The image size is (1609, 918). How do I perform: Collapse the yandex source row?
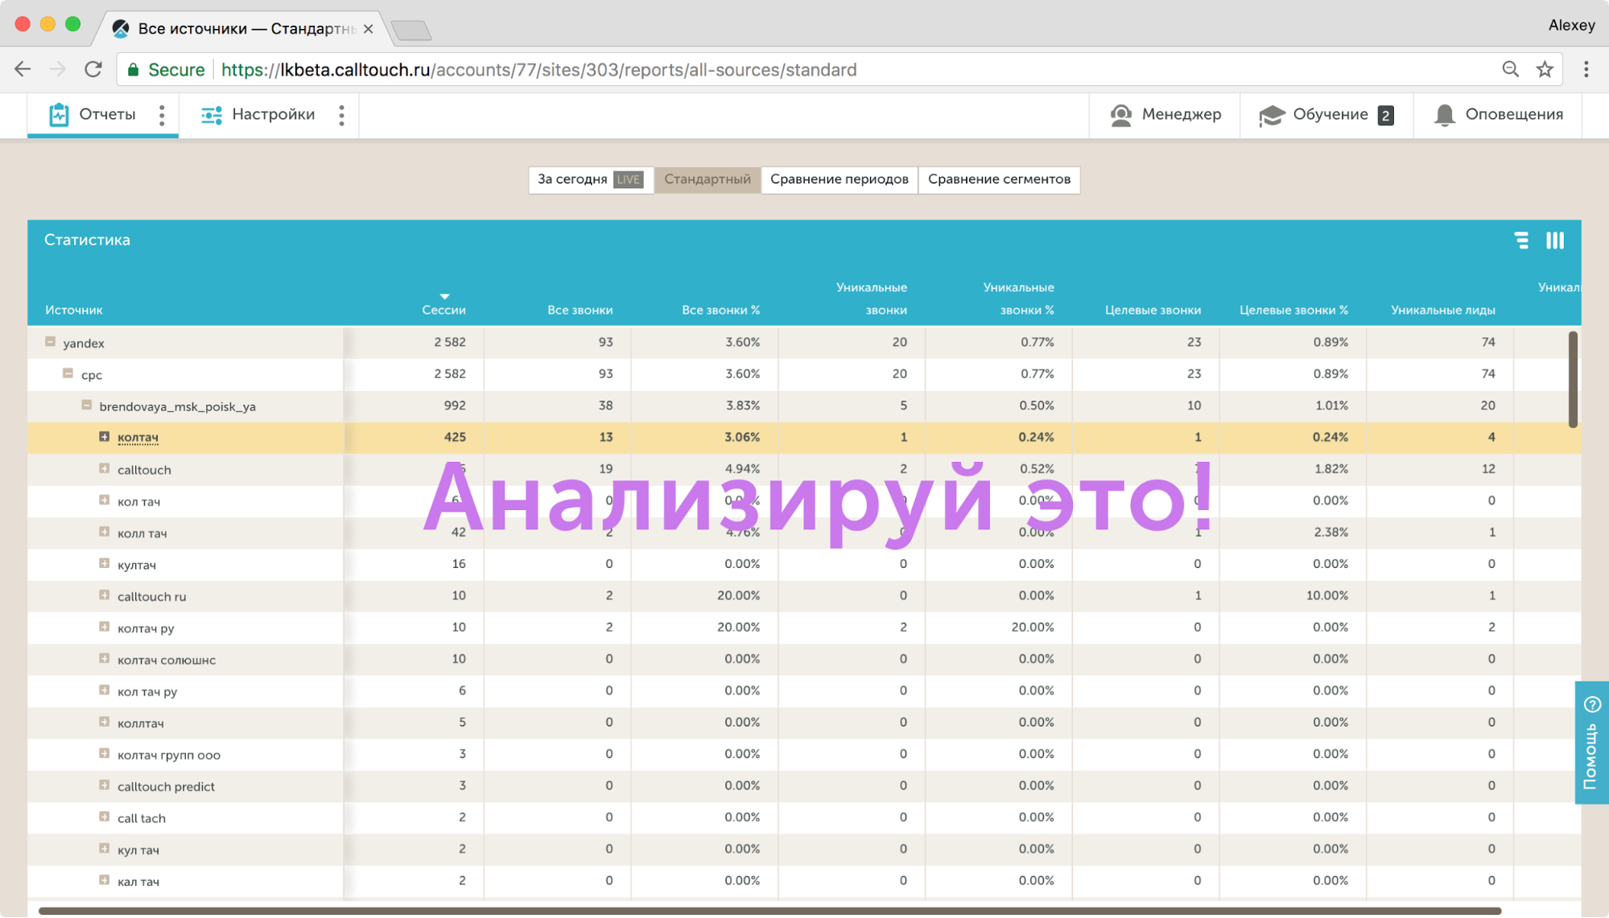point(50,342)
